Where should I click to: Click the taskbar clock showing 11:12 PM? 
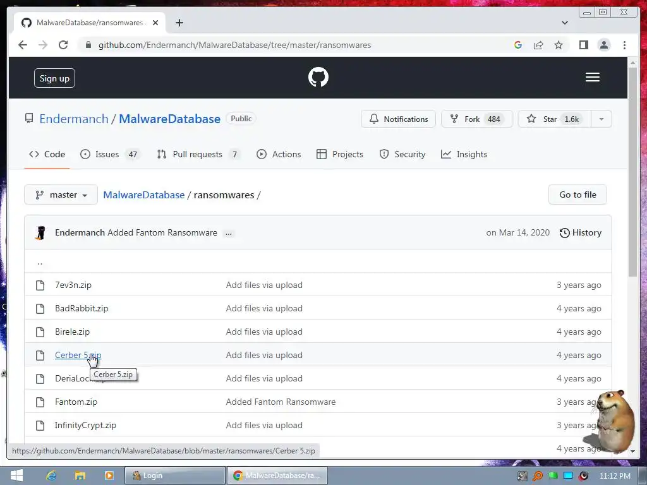(x=615, y=476)
